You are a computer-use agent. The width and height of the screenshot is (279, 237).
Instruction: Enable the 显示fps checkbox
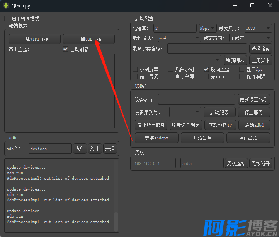[242, 69]
